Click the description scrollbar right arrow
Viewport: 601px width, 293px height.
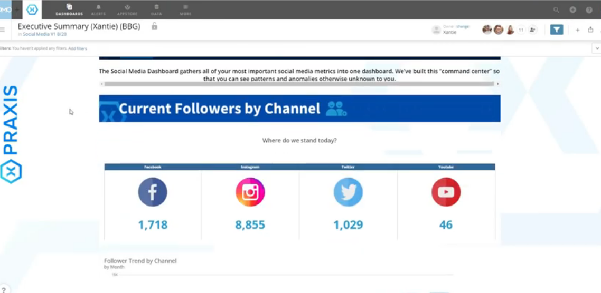coord(497,84)
